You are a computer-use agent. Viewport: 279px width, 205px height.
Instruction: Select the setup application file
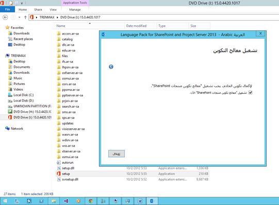[65, 174]
